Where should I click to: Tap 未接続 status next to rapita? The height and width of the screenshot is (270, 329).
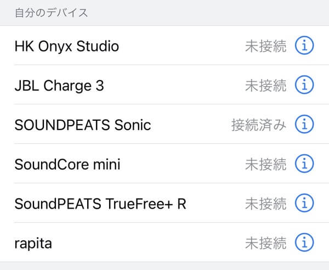tap(265, 243)
